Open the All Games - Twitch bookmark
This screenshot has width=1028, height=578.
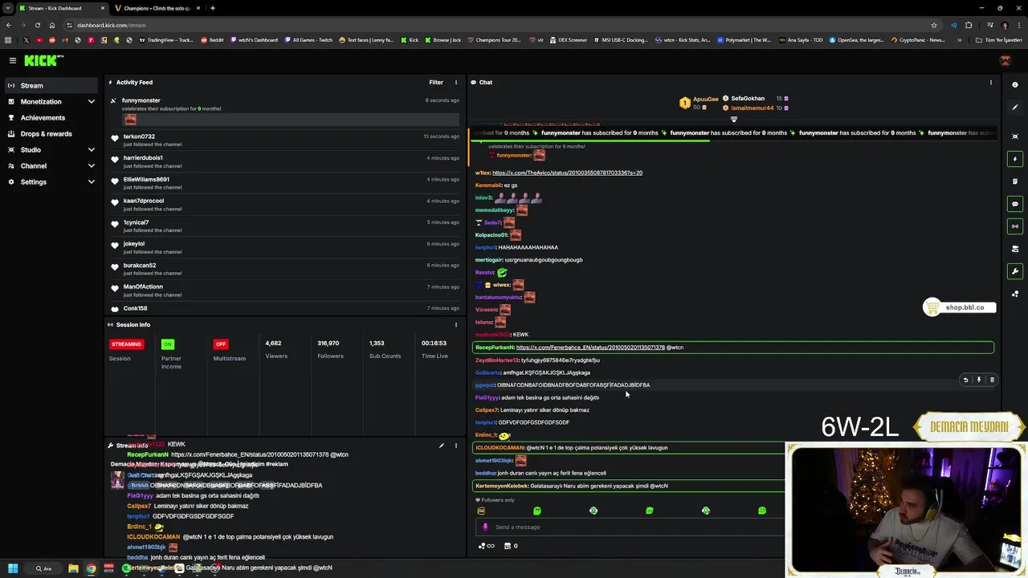(x=308, y=40)
